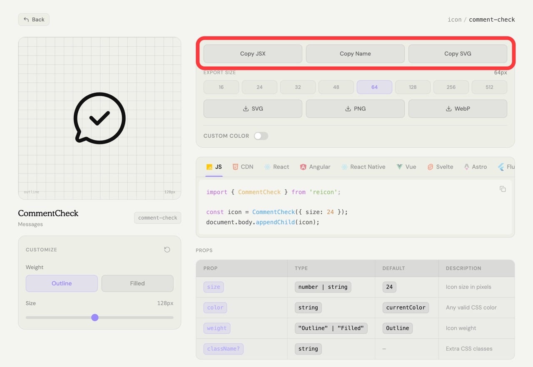Reset the Customize panel settings
The width and height of the screenshot is (533, 367).
(x=167, y=250)
